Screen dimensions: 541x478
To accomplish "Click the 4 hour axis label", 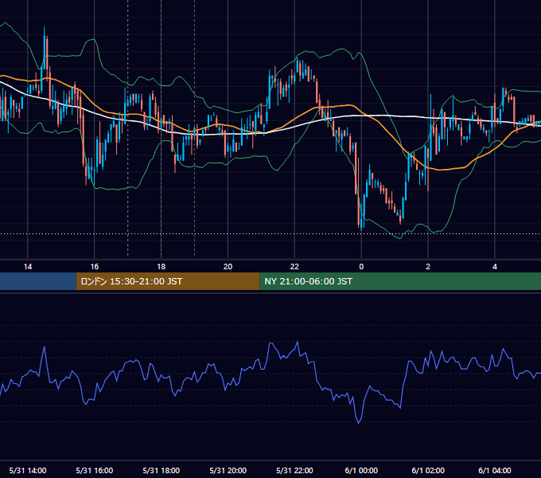I will click(495, 267).
